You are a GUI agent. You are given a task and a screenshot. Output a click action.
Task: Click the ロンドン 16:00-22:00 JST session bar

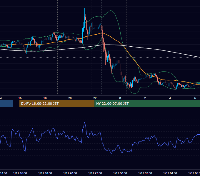(x=57, y=104)
